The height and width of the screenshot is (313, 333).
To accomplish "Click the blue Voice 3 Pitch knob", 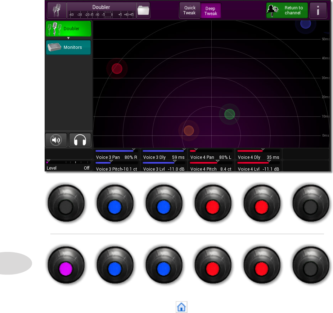I will (115, 265).
